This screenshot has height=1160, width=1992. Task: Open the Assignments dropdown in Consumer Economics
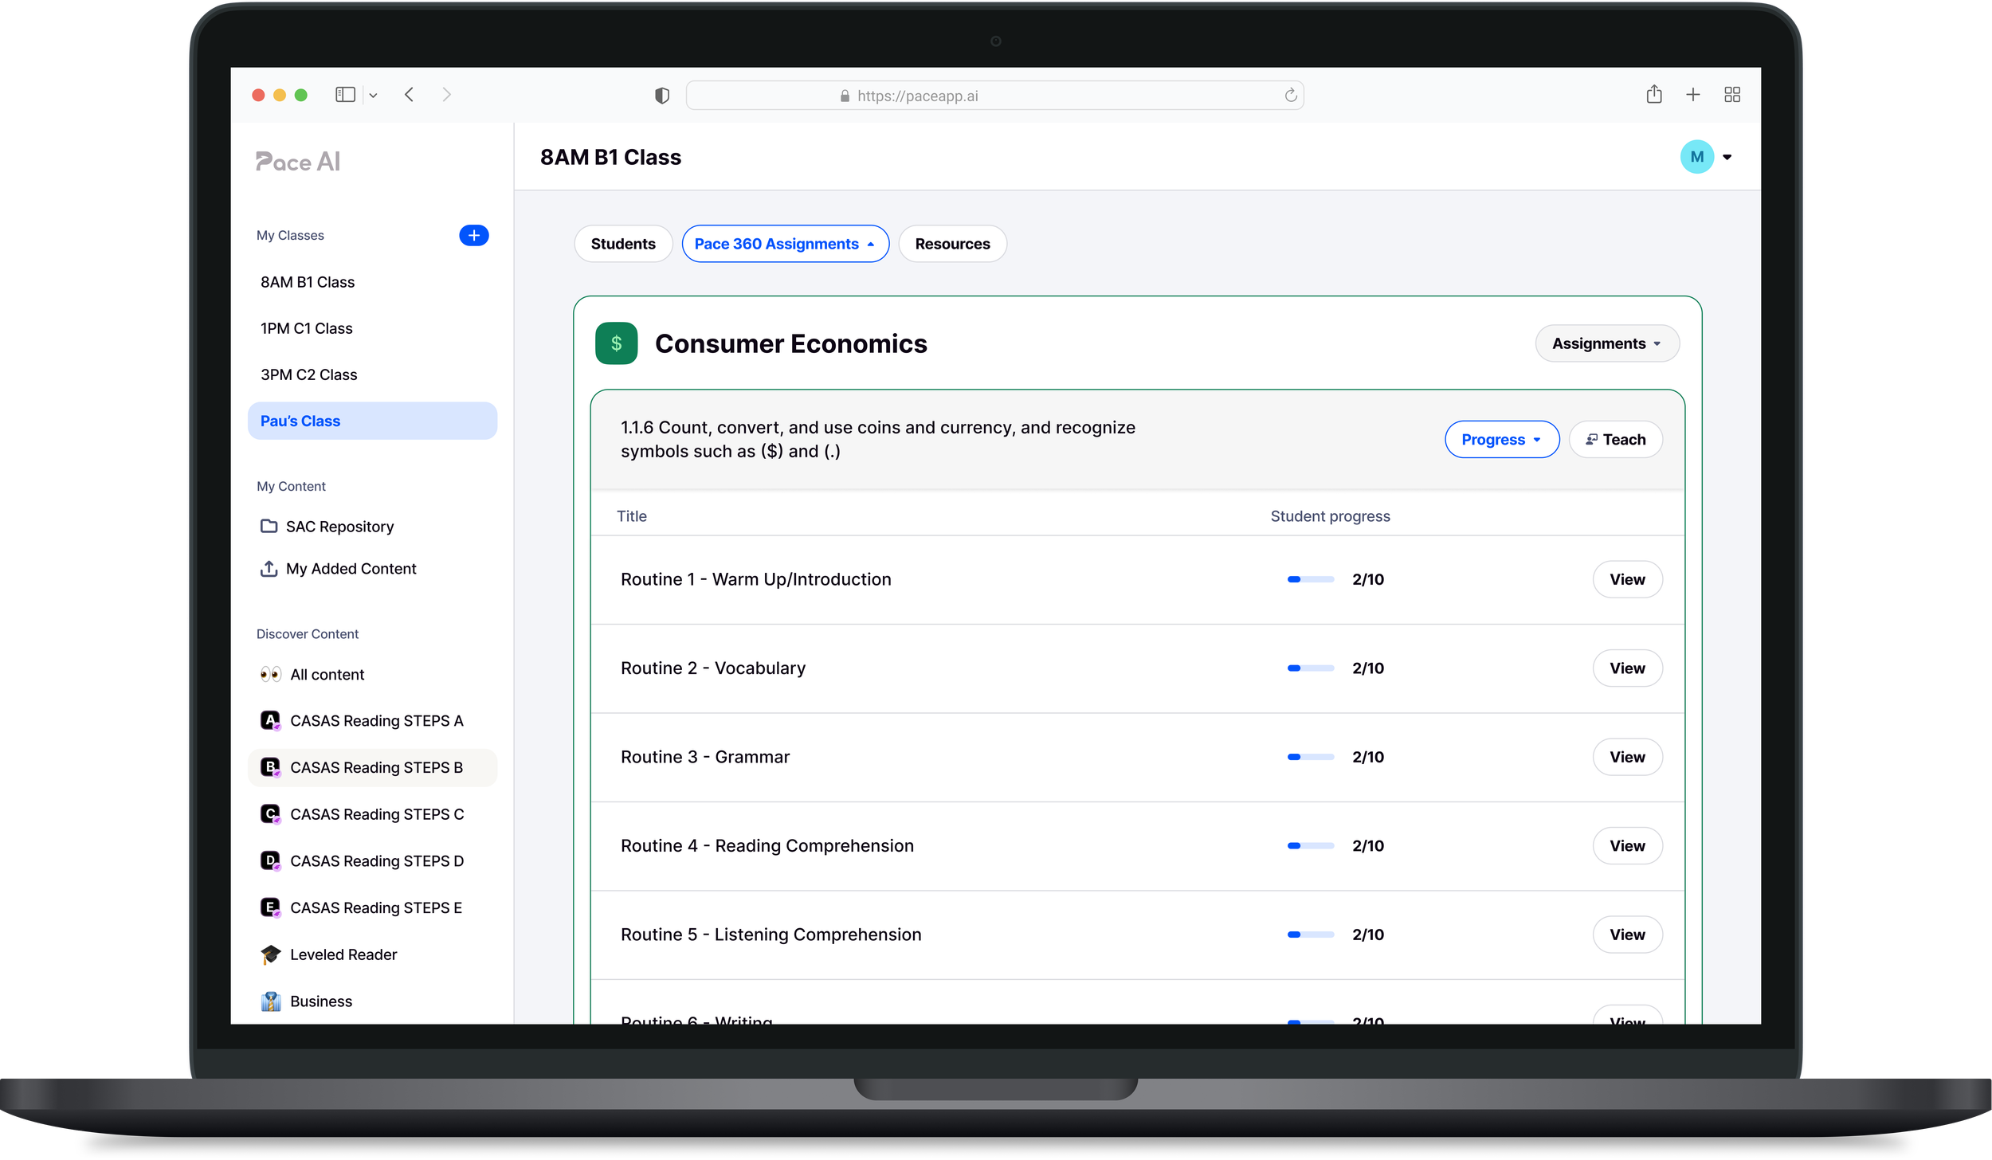(x=1606, y=343)
